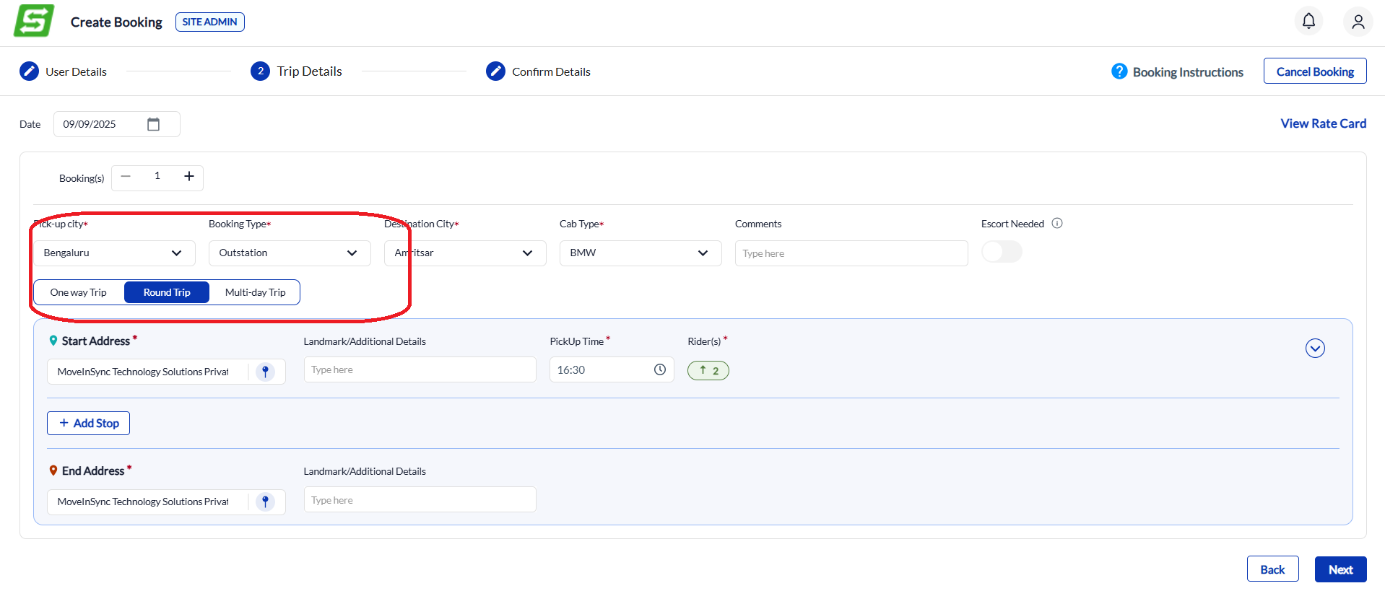Select the Multi-day Trip option
This screenshot has width=1385, height=591.
(255, 292)
